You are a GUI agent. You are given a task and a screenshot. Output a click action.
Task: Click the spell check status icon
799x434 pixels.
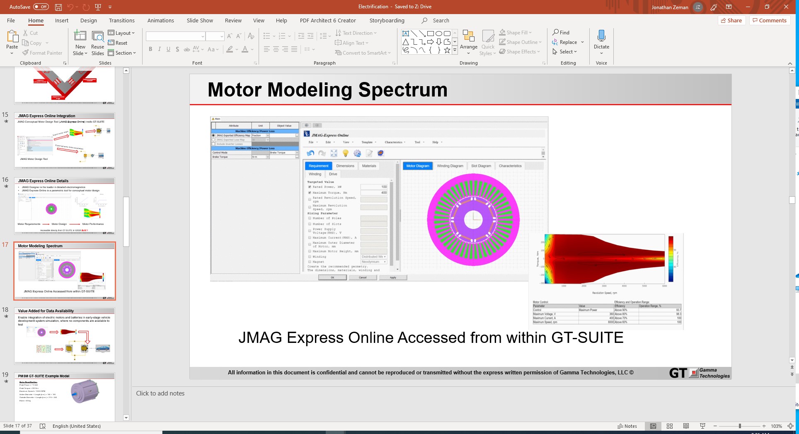(42, 426)
